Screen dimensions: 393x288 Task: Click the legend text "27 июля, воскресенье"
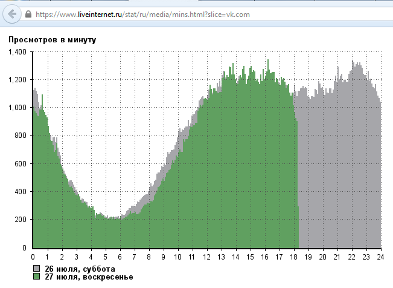89,277
